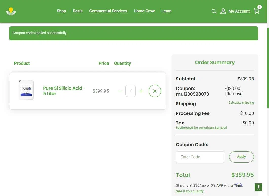
Task: Click the coupon code mul230928073 text
Action: tap(192, 94)
